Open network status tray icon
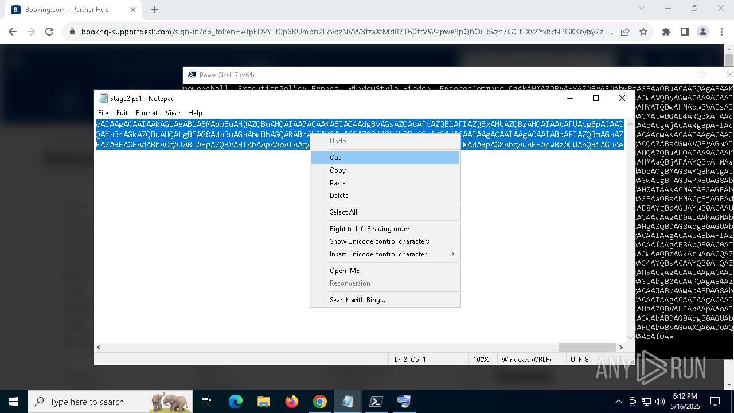734x413 pixels. point(646,402)
